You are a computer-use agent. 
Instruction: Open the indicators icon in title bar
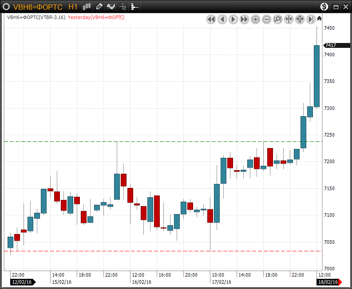coord(111,7)
